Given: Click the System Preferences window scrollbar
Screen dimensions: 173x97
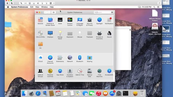Looking at the screenshot, I should [114, 44].
